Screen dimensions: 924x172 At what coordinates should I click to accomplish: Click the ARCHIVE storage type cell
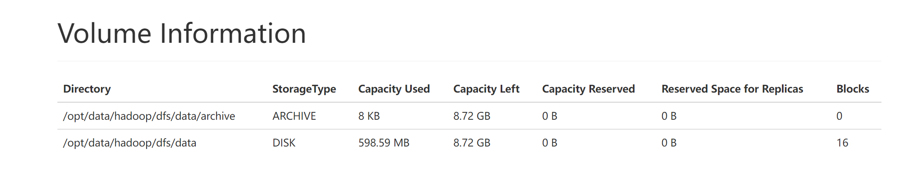[294, 116]
